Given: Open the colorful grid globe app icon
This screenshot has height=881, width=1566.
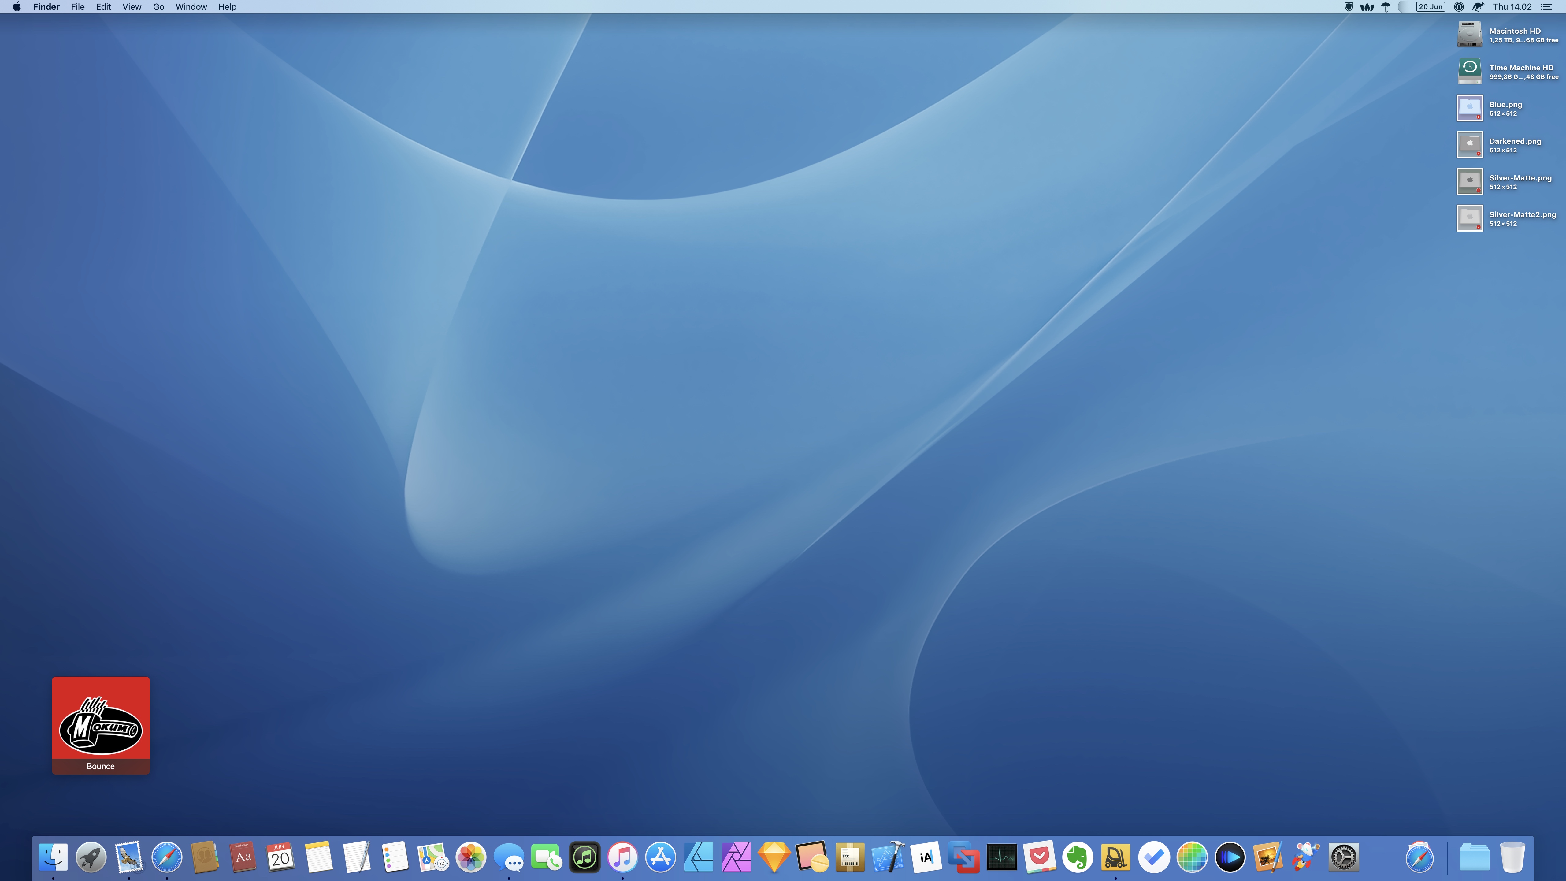Looking at the screenshot, I should click(1192, 857).
